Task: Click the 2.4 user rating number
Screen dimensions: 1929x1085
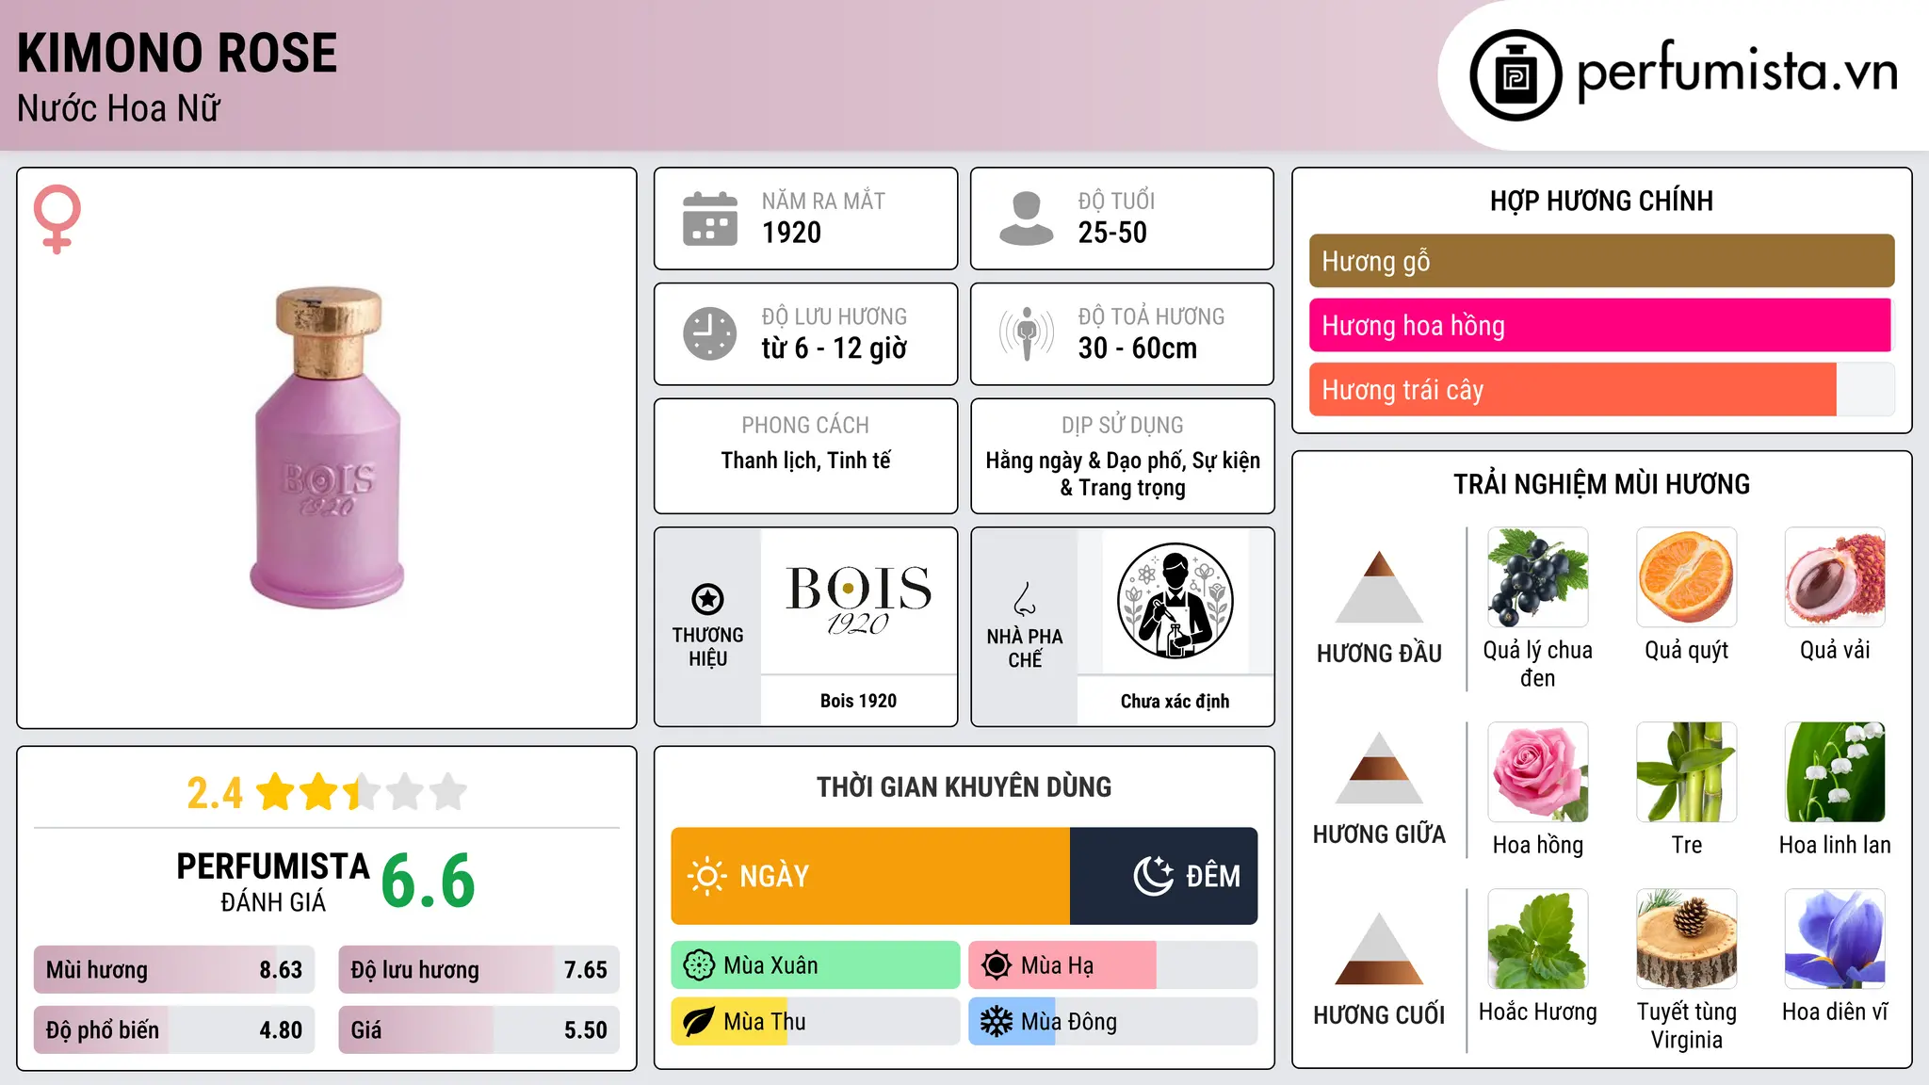Action: tap(215, 793)
